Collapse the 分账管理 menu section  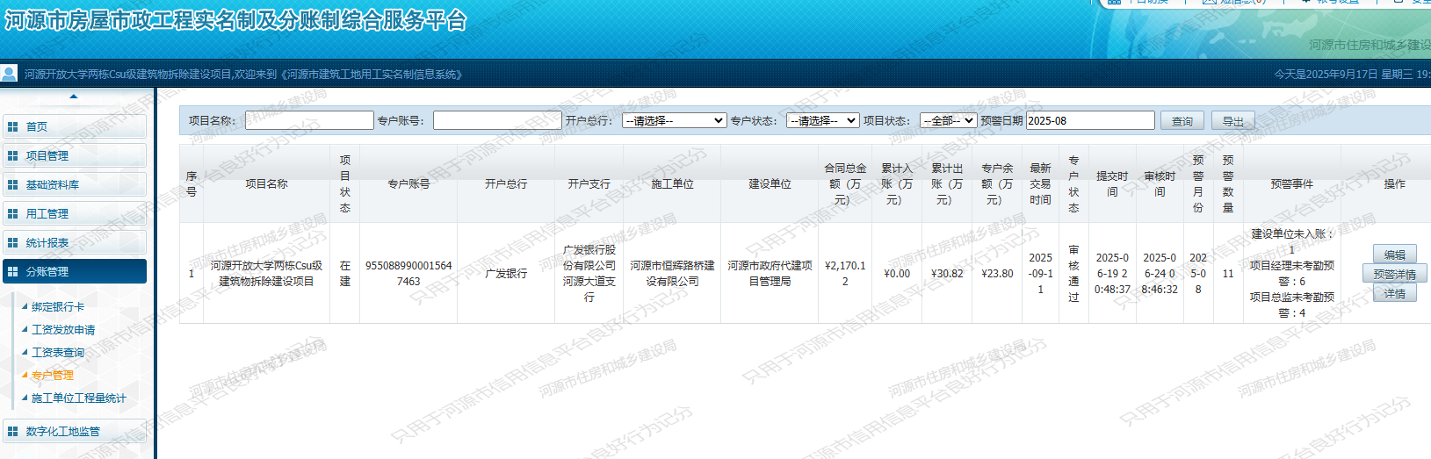[x=75, y=271]
